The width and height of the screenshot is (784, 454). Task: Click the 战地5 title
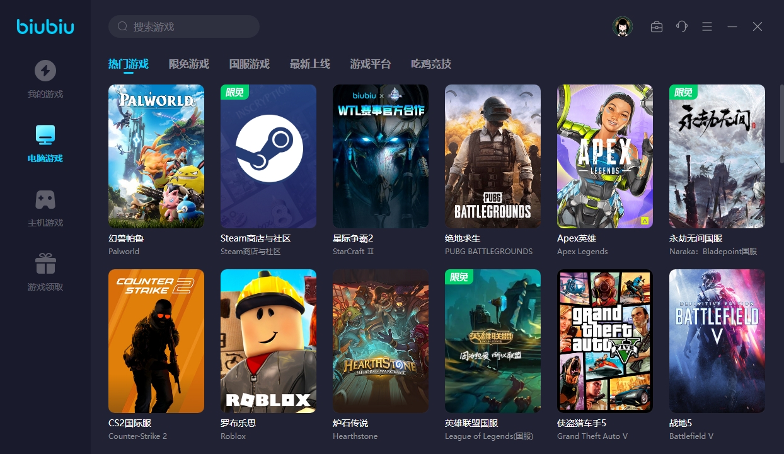[x=681, y=423]
